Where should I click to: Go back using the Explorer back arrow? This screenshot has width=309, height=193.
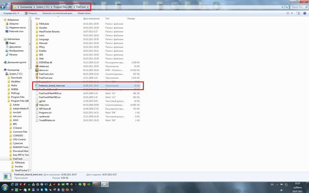[3, 7]
